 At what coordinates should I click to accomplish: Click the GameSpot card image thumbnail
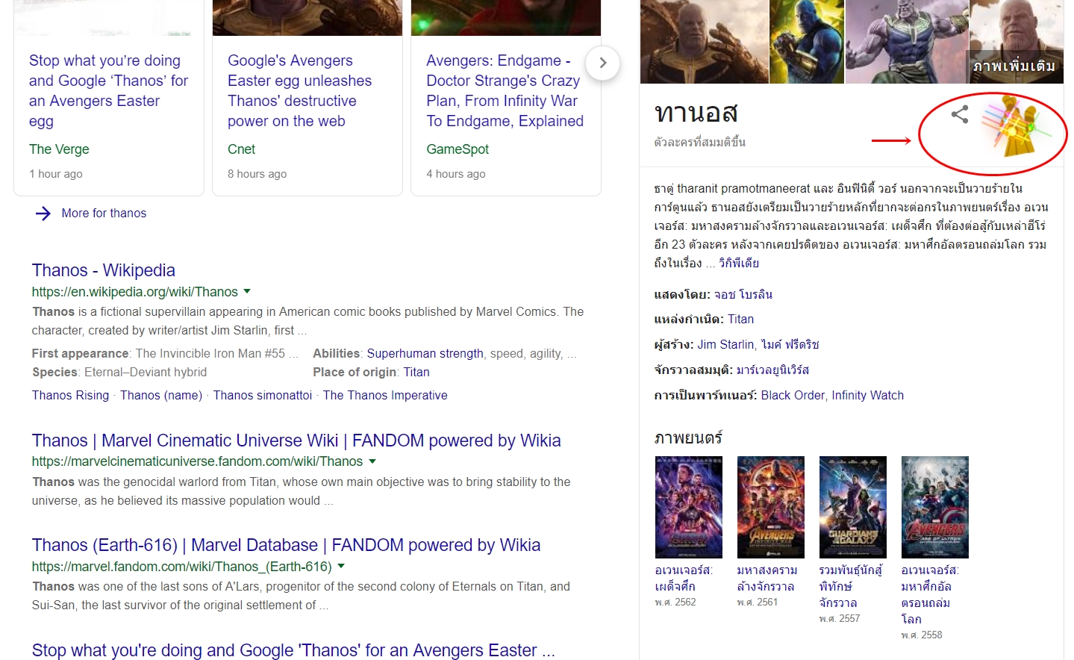pos(506,18)
